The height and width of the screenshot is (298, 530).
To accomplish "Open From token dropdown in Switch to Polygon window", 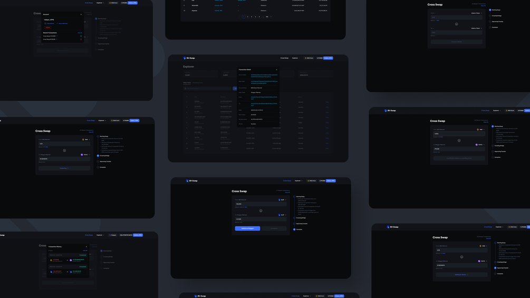I will (x=282, y=200).
